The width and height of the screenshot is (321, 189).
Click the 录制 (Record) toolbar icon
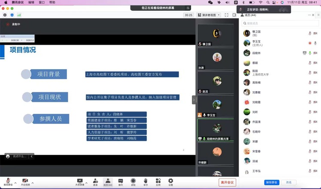coord(133,181)
